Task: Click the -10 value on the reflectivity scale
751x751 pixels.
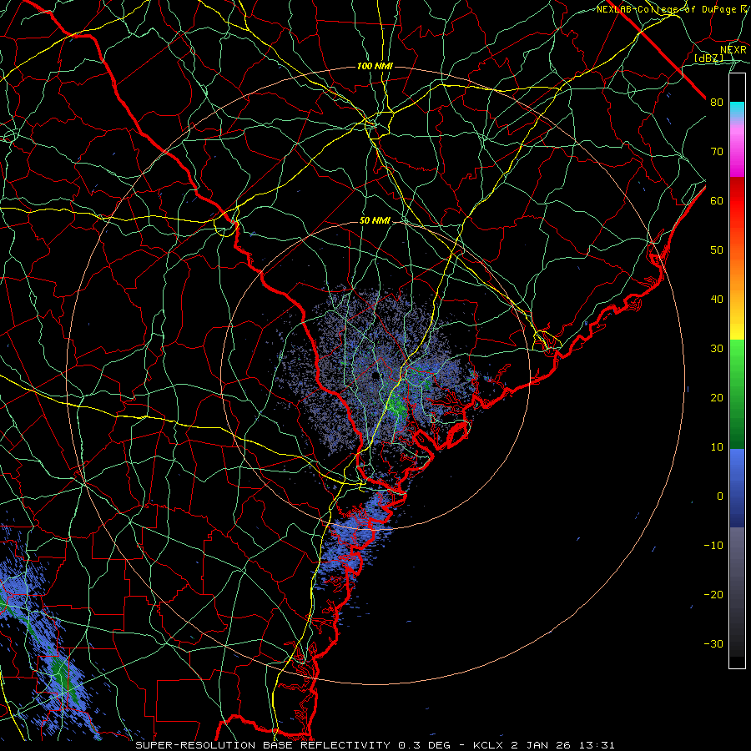Action: (713, 546)
